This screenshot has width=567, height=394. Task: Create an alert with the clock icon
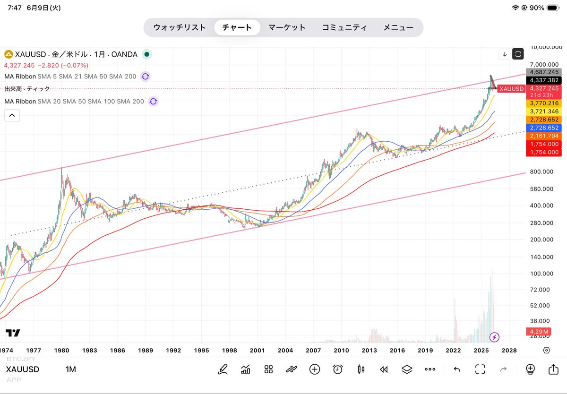(338, 369)
